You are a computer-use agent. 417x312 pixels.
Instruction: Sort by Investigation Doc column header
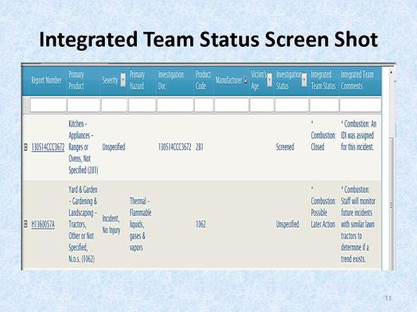point(171,80)
